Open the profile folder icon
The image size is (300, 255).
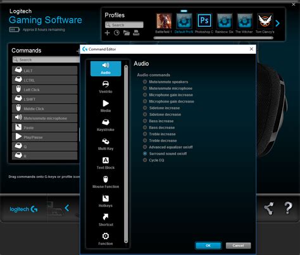(127, 33)
